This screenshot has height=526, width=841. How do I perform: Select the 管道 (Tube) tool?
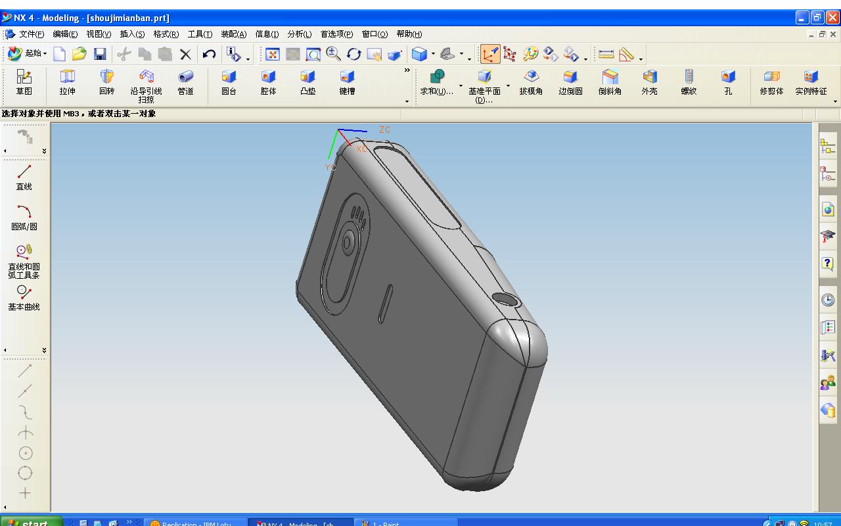point(185,84)
